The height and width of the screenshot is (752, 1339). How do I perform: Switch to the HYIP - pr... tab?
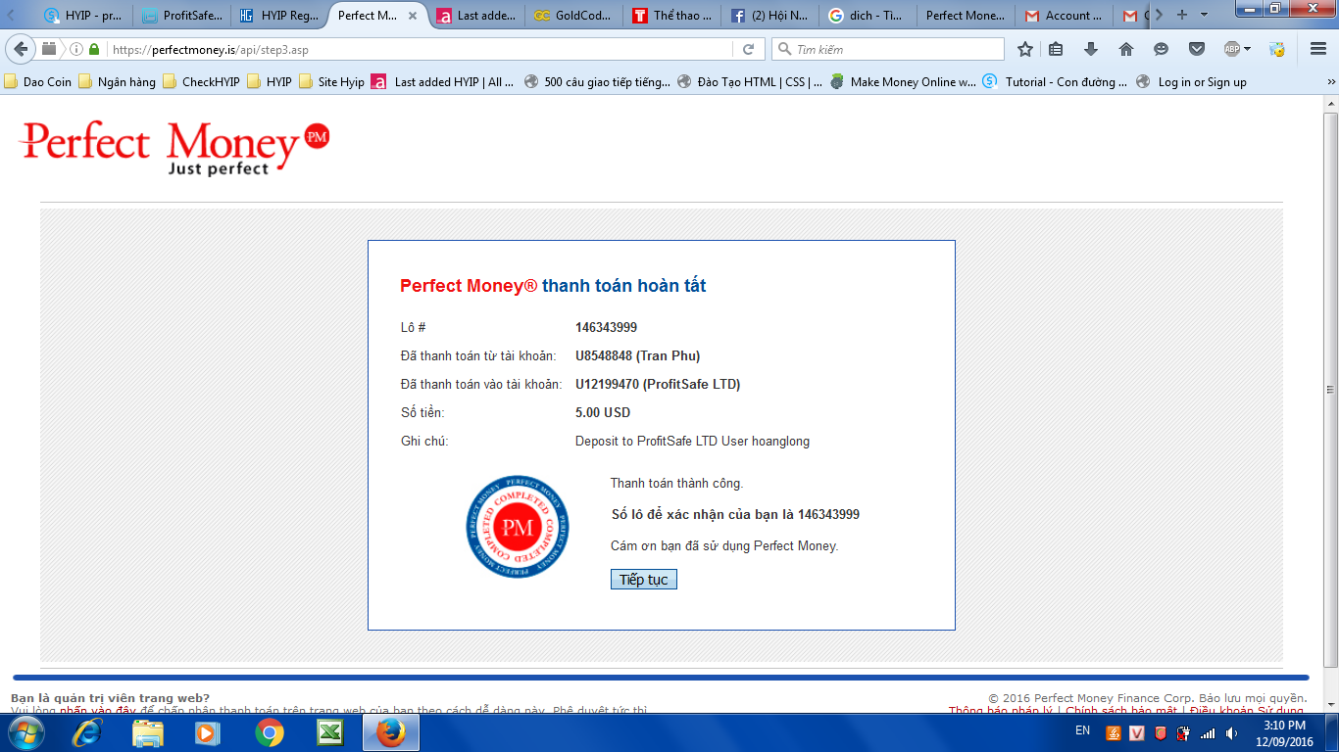pyautogui.click(x=83, y=16)
